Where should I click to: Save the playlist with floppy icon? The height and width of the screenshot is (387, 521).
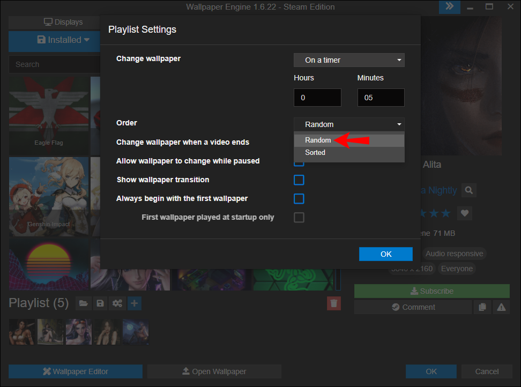tap(100, 303)
